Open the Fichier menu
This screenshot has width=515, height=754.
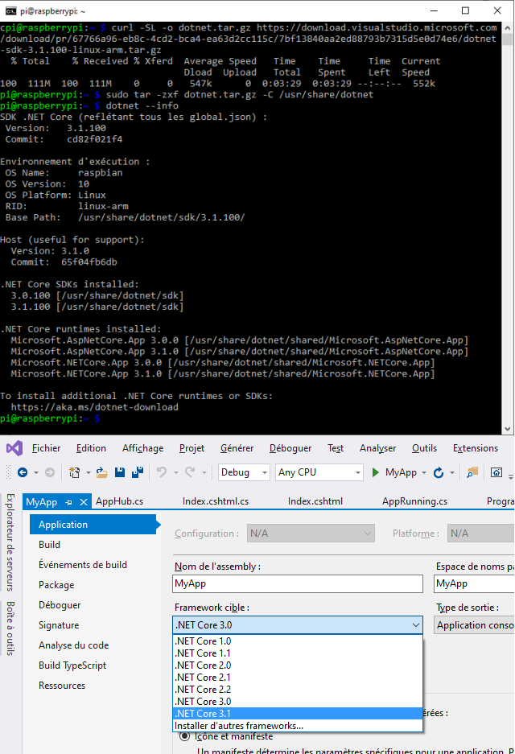pos(46,448)
